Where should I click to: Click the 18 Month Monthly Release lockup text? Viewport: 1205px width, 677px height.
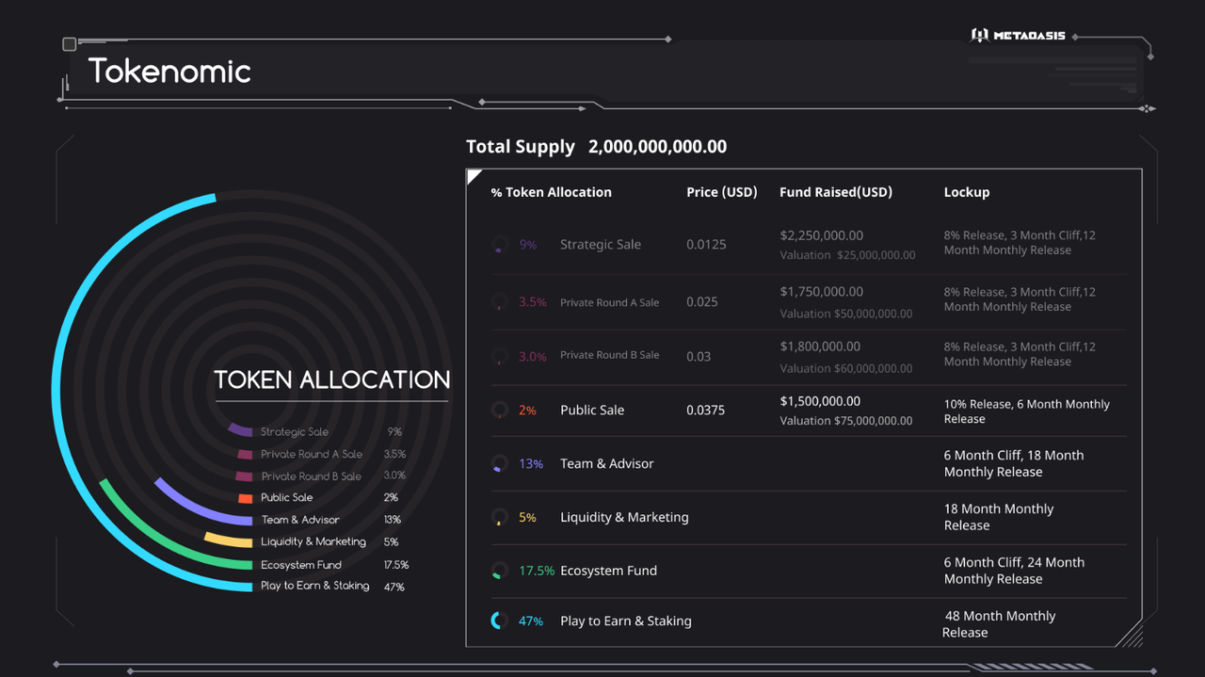click(999, 517)
